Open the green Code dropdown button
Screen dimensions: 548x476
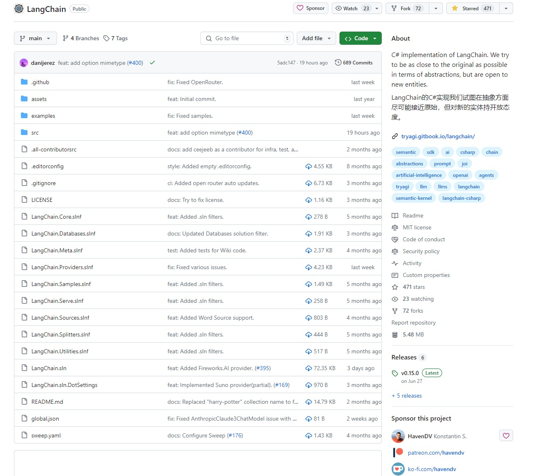point(360,38)
